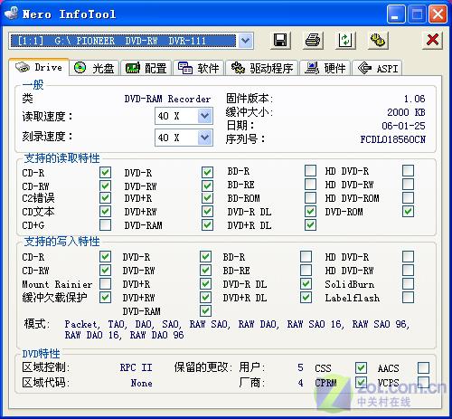Click the date value 06-01-25
Screen dimensions: 452x419
[403, 126]
